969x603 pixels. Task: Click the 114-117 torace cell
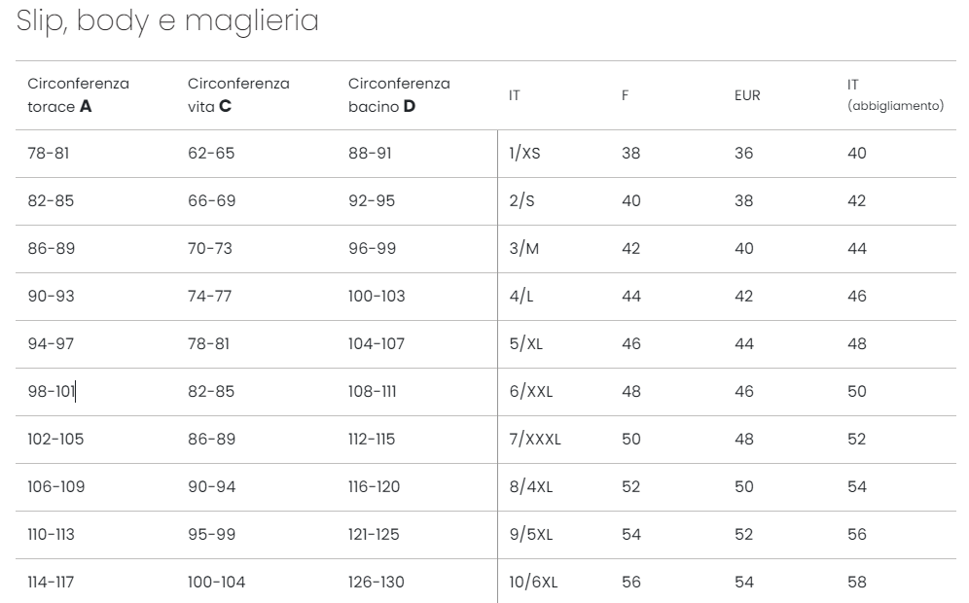tap(51, 582)
